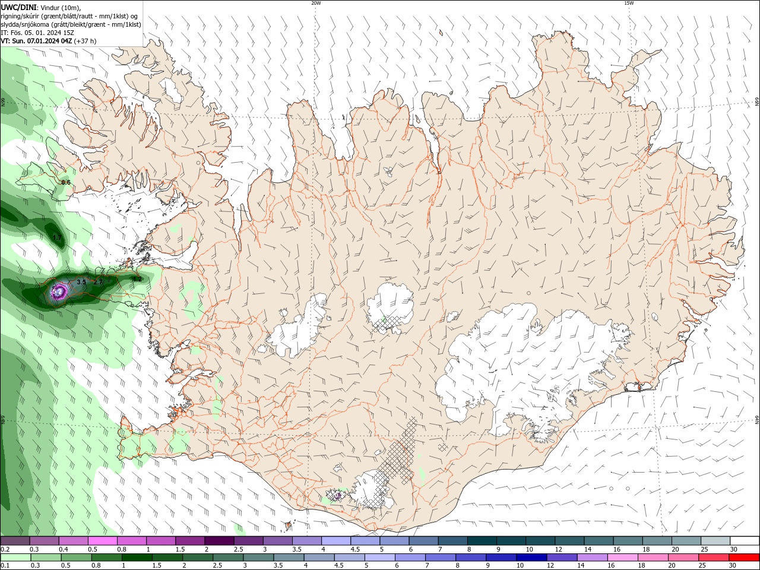Select the dark purple 2 swatch, upper legend row
The height and width of the screenshot is (570, 760).
point(218,541)
